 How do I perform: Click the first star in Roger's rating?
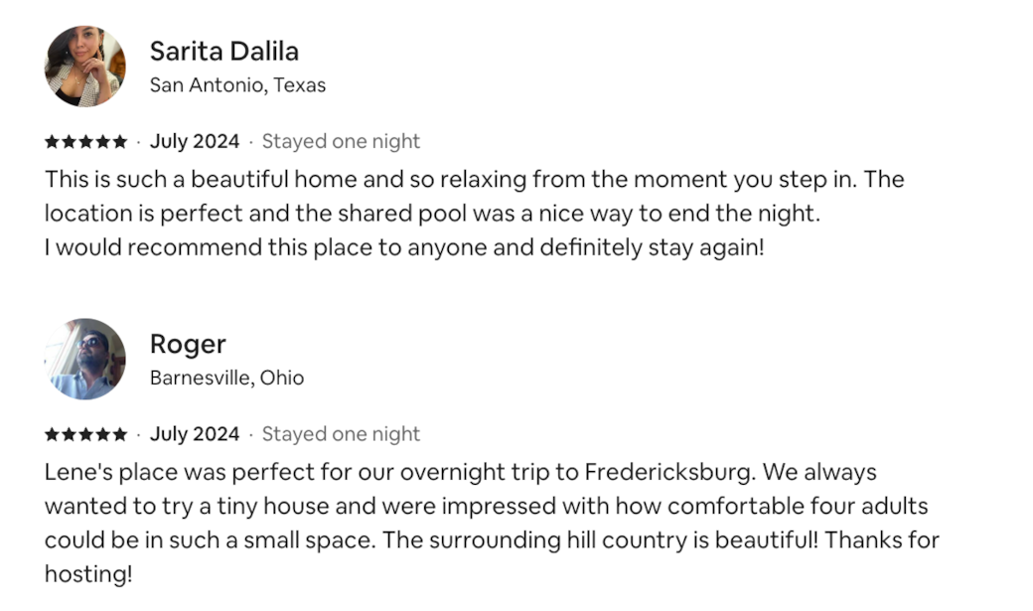[x=52, y=434]
